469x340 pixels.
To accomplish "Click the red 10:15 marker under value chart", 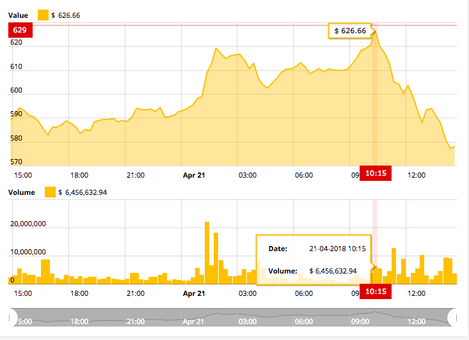I will 375,174.
